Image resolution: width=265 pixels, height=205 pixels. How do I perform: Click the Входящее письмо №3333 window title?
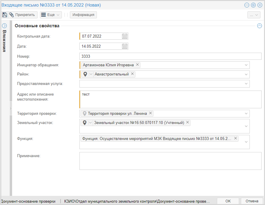[51, 5]
